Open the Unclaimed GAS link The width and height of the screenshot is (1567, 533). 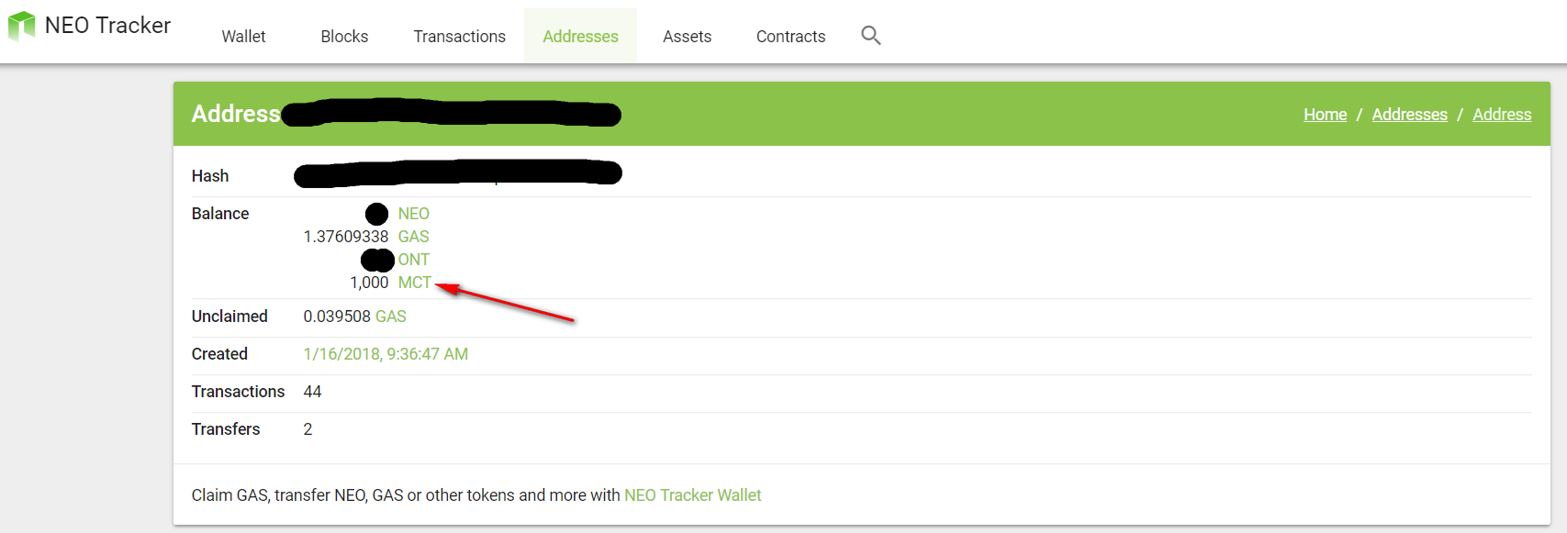[390, 316]
